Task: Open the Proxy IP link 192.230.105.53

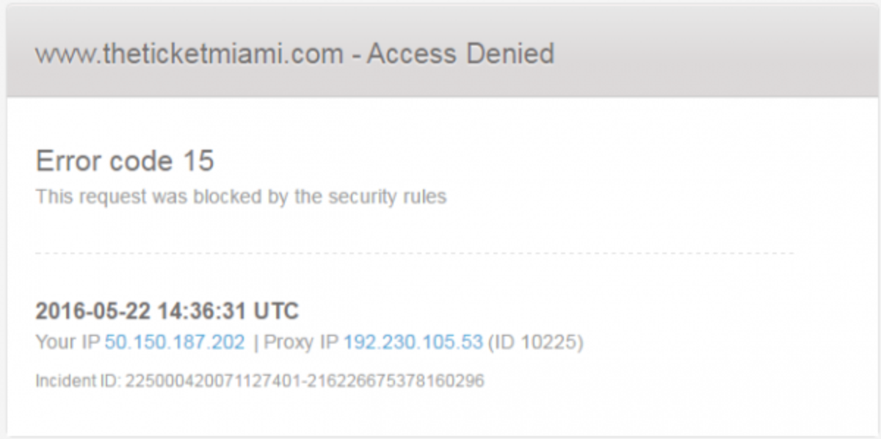Action: pos(413,342)
